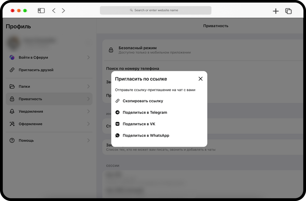This screenshot has width=306, height=201.
Task: Open Помощь help item
Action: [x=26, y=140]
